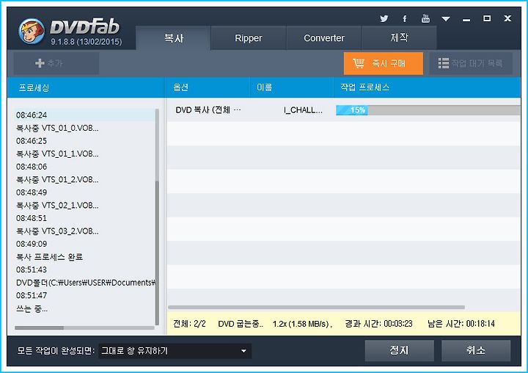Screen dimensions: 528x373
Task: Click the task queue list icon
Action: tap(444, 63)
